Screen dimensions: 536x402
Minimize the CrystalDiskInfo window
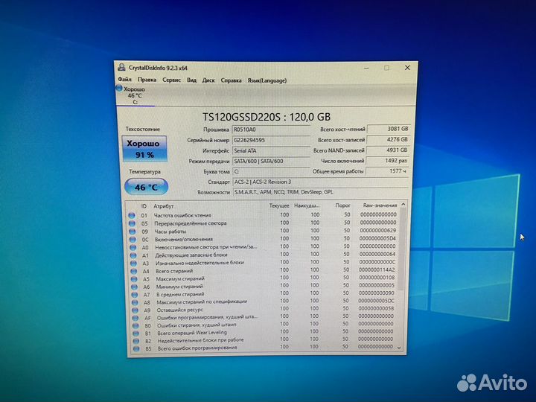pos(366,68)
